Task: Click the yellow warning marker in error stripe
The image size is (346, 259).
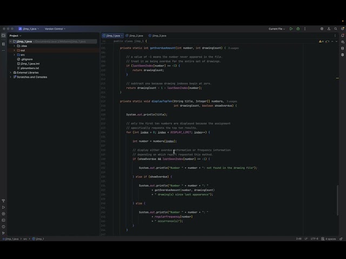Action: click(x=337, y=78)
